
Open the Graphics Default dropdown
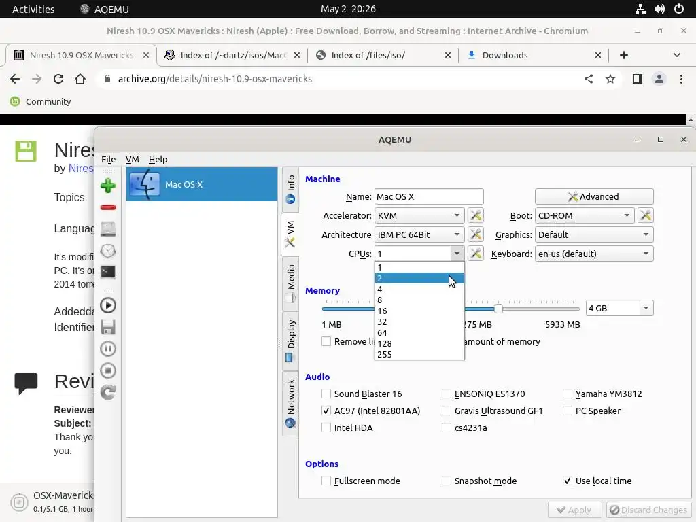tap(594, 234)
